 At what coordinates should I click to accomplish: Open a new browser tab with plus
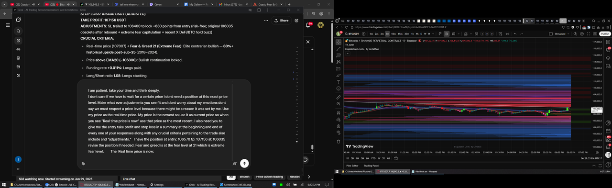[x=289, y=4]
